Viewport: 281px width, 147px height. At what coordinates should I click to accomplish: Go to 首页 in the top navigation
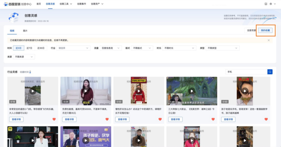[39, 4]
